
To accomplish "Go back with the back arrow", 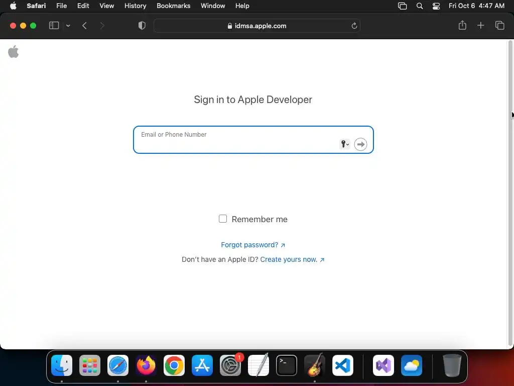I will coord(84,26).
